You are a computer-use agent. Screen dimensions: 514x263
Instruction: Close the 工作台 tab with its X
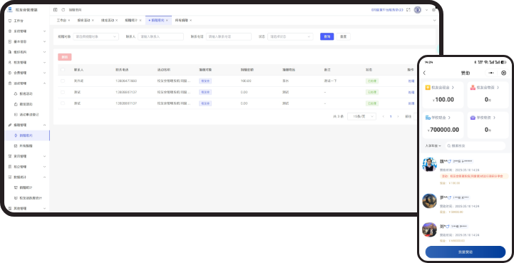point(69,21)
